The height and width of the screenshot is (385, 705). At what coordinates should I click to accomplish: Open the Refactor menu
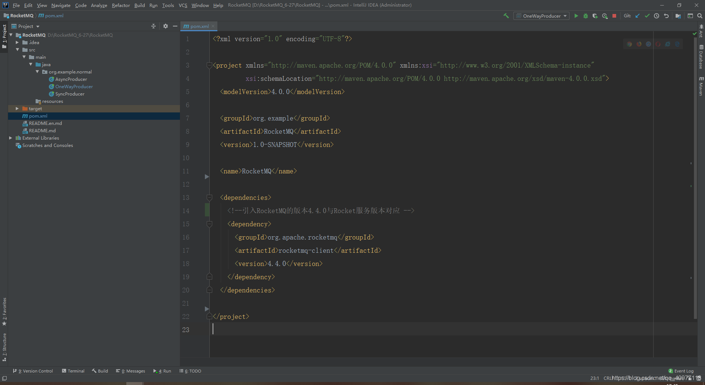(x=121, y=5)
